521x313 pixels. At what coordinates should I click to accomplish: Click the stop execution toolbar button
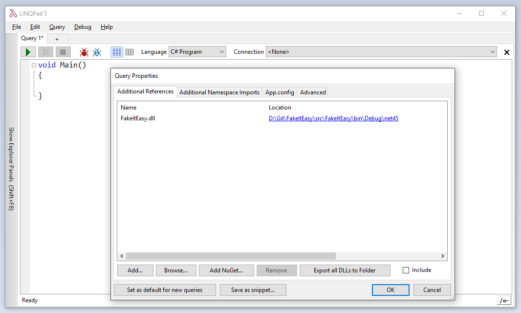[63, 52]
